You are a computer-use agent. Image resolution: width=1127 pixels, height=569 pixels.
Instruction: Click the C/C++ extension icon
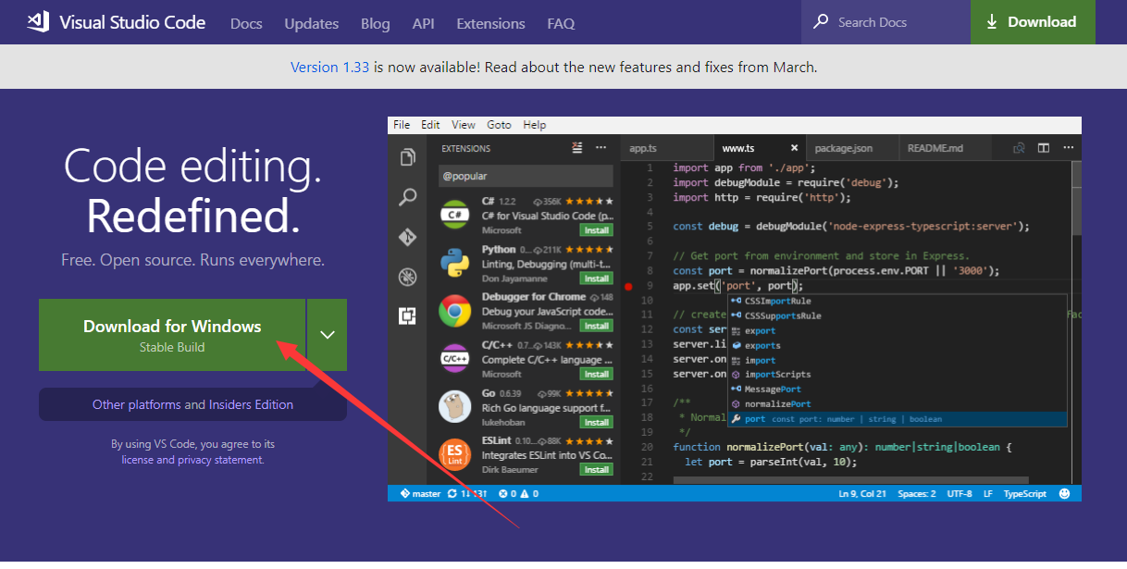(x=454, y=359)
